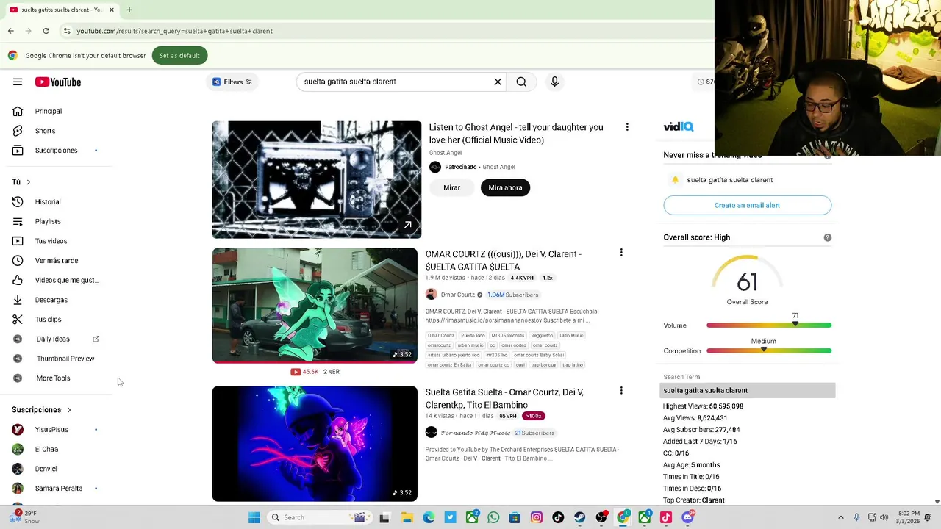
Task: Open Denviel subscription channel
Action: (46, 469)
